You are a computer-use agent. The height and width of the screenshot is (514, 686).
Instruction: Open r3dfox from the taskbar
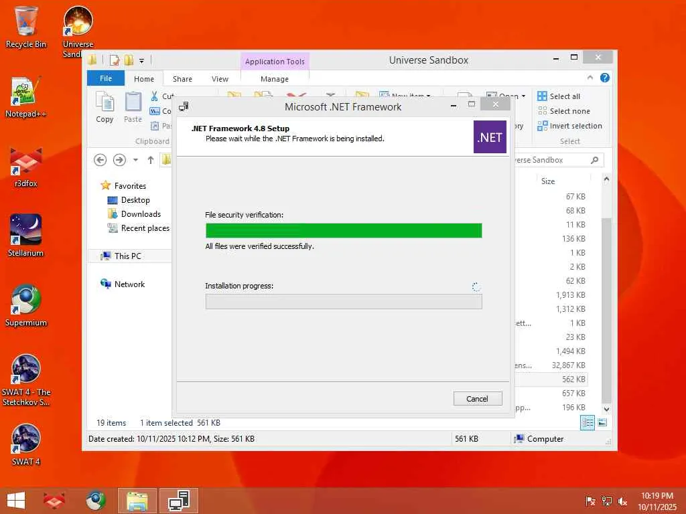click(x=54, y=501)
